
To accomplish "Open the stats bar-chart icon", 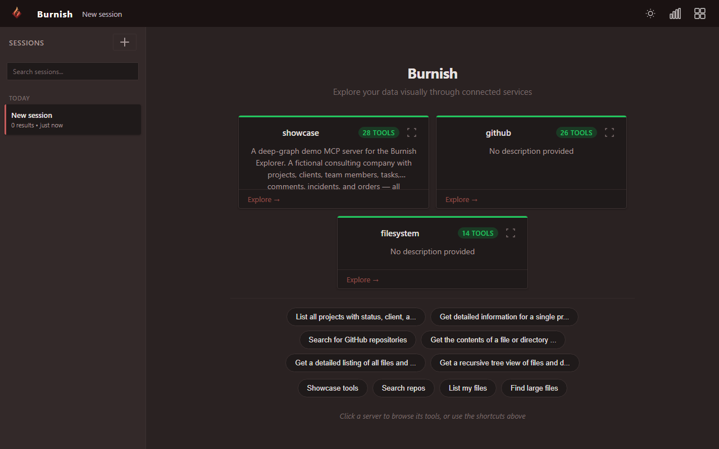I will click(675, 13).
